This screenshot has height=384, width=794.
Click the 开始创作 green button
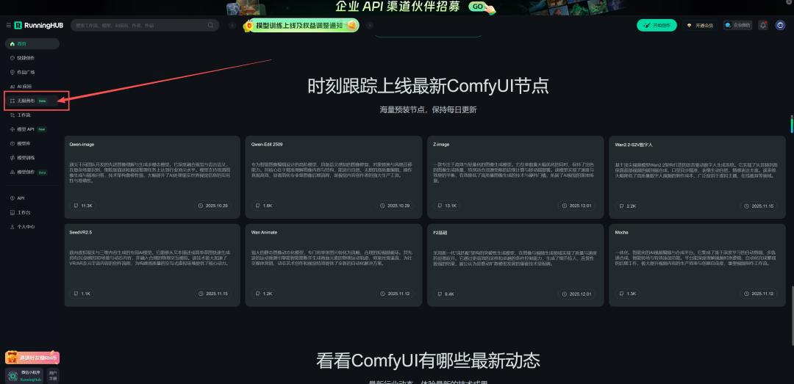pyautogui.click(x=657, y=25)
